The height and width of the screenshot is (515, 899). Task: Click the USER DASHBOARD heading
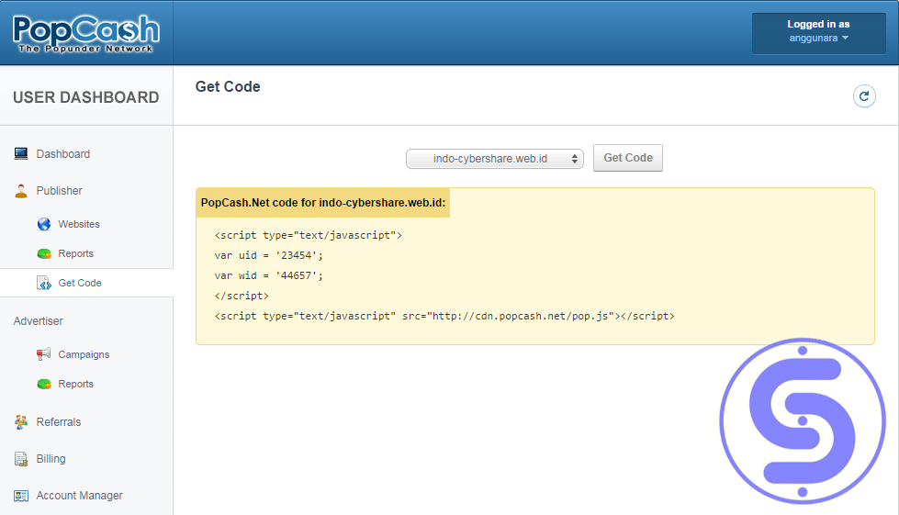coord(86,97)
